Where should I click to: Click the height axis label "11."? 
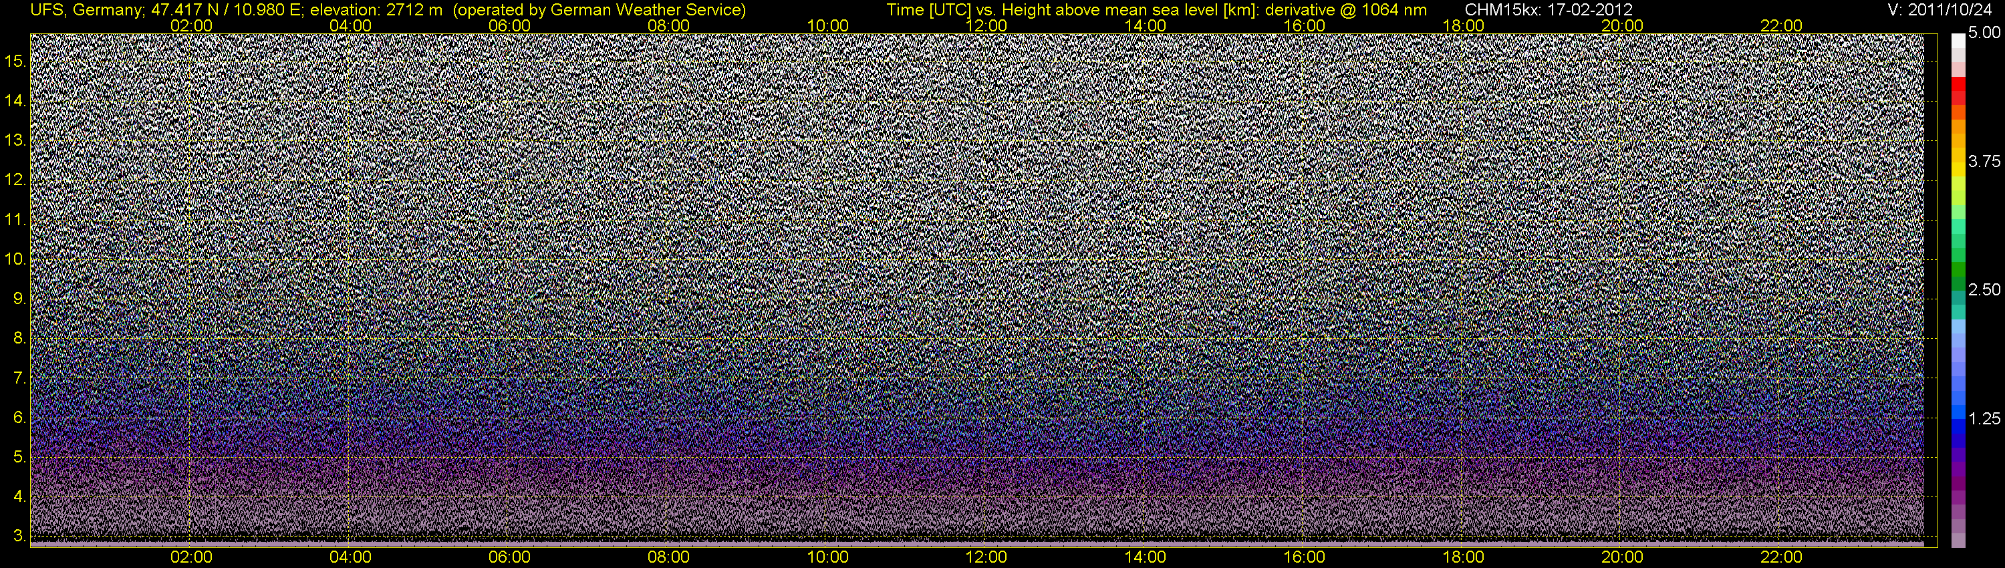pos(15,221)
